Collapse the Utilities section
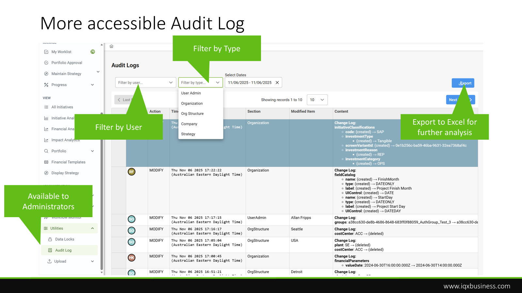Image resolution: width=522 pixels, height=293 pixels. click(x=92, y=229)
